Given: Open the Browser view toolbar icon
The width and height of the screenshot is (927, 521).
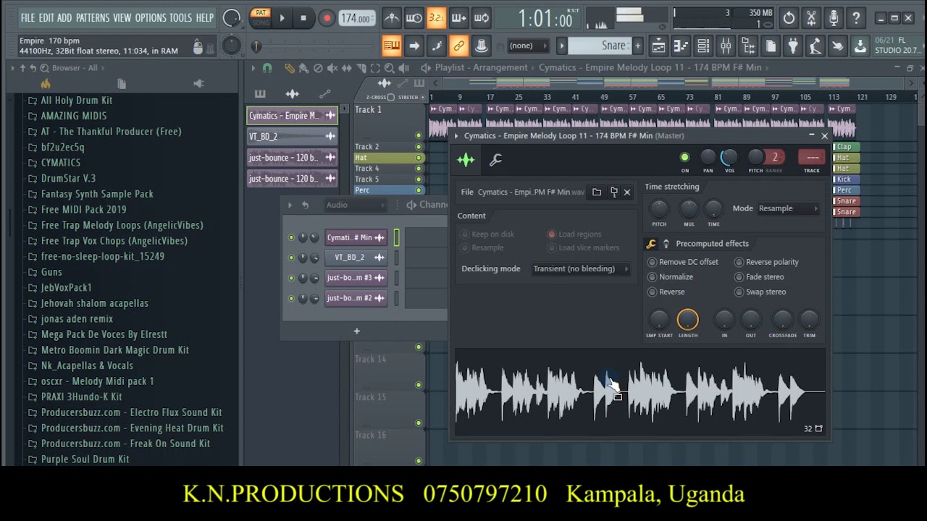Looking at the screenshot, I should [748, 46].
